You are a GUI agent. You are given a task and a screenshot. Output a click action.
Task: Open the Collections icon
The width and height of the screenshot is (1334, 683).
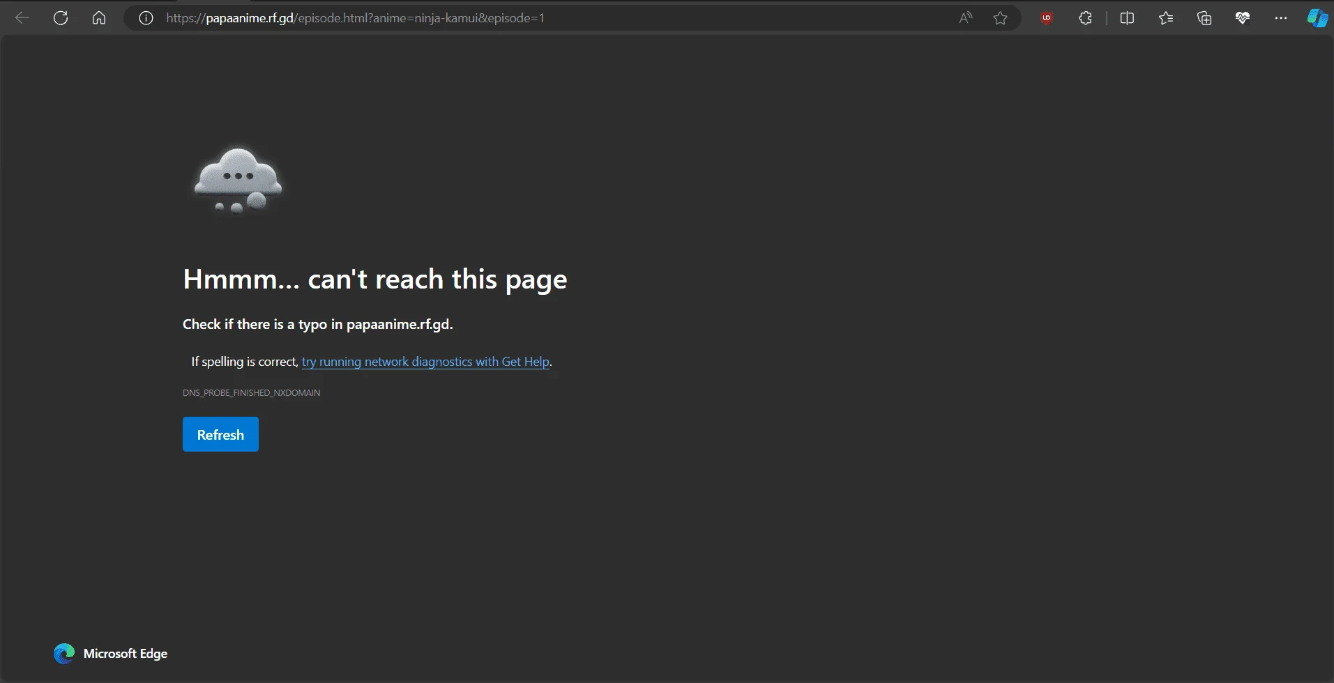click(x=1204, y=18)
